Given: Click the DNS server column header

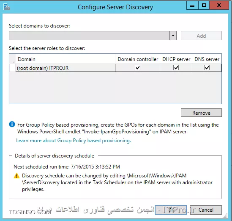Looking at the screenshot, I should (207, 59).
